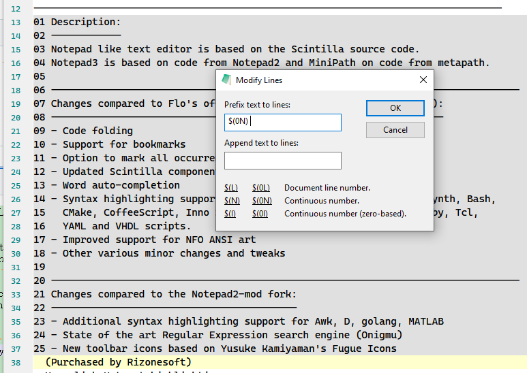This screenshot has height=373, width=527.
Task: Click line '24 – State of the art Regular Expression'
Action: coord(217,335)
